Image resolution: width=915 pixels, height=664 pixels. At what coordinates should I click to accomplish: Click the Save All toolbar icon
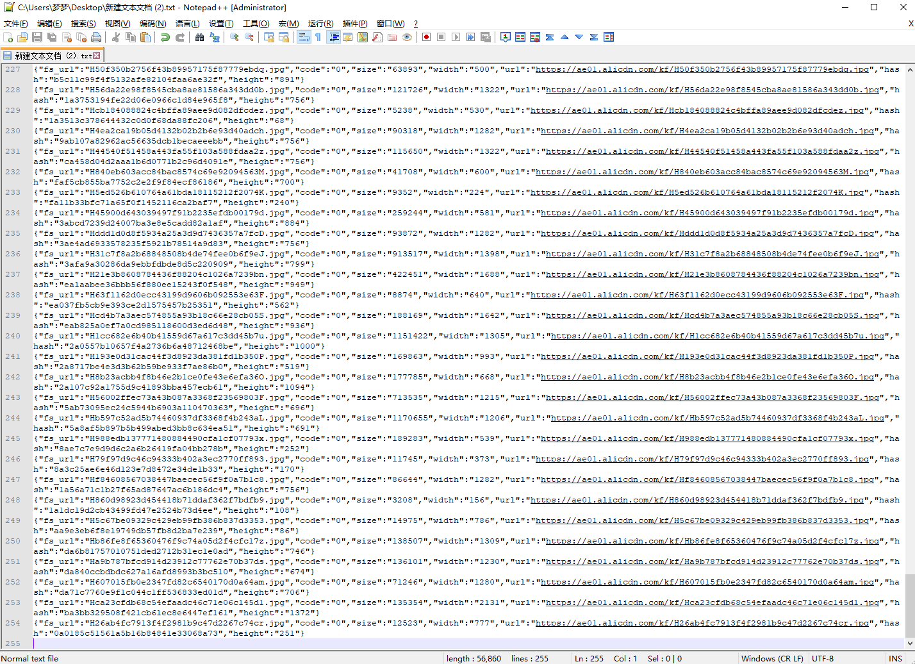tap(52, 37)
